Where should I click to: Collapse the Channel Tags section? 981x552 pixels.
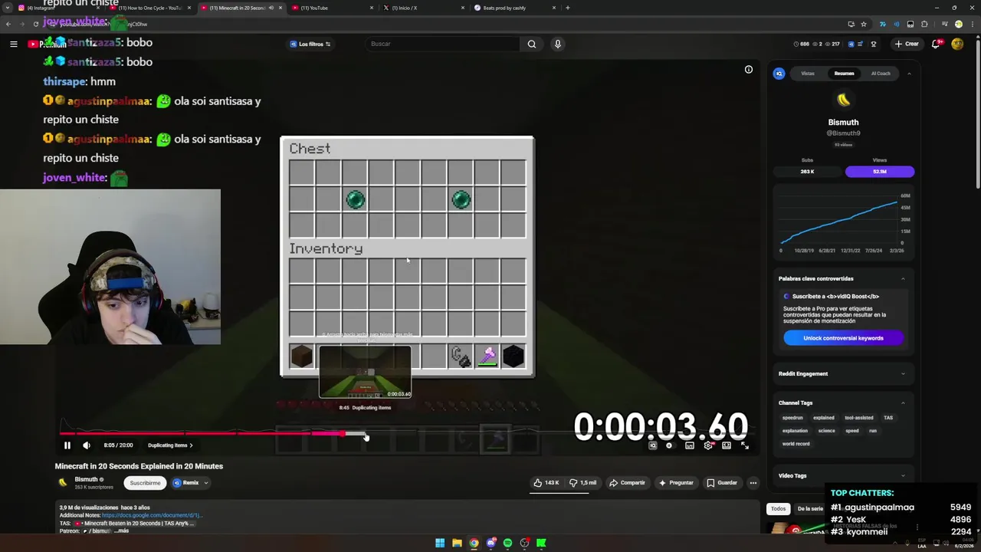point(903,402)
